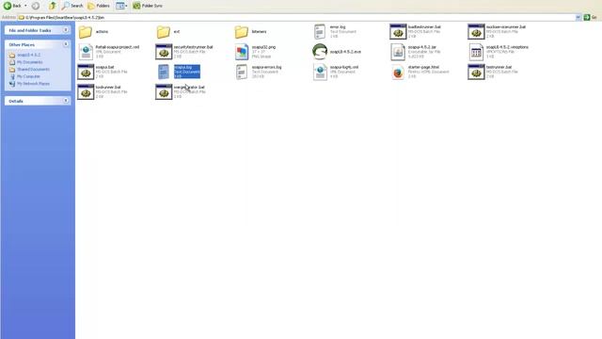Go up one folder level
Viewport: 602px width, 339px height.
point(53,6)
